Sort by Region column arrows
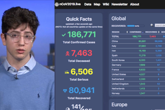Image resolution: width=165 pixels, height=110 pixels. pyautogui.click(x=127, y=32)
